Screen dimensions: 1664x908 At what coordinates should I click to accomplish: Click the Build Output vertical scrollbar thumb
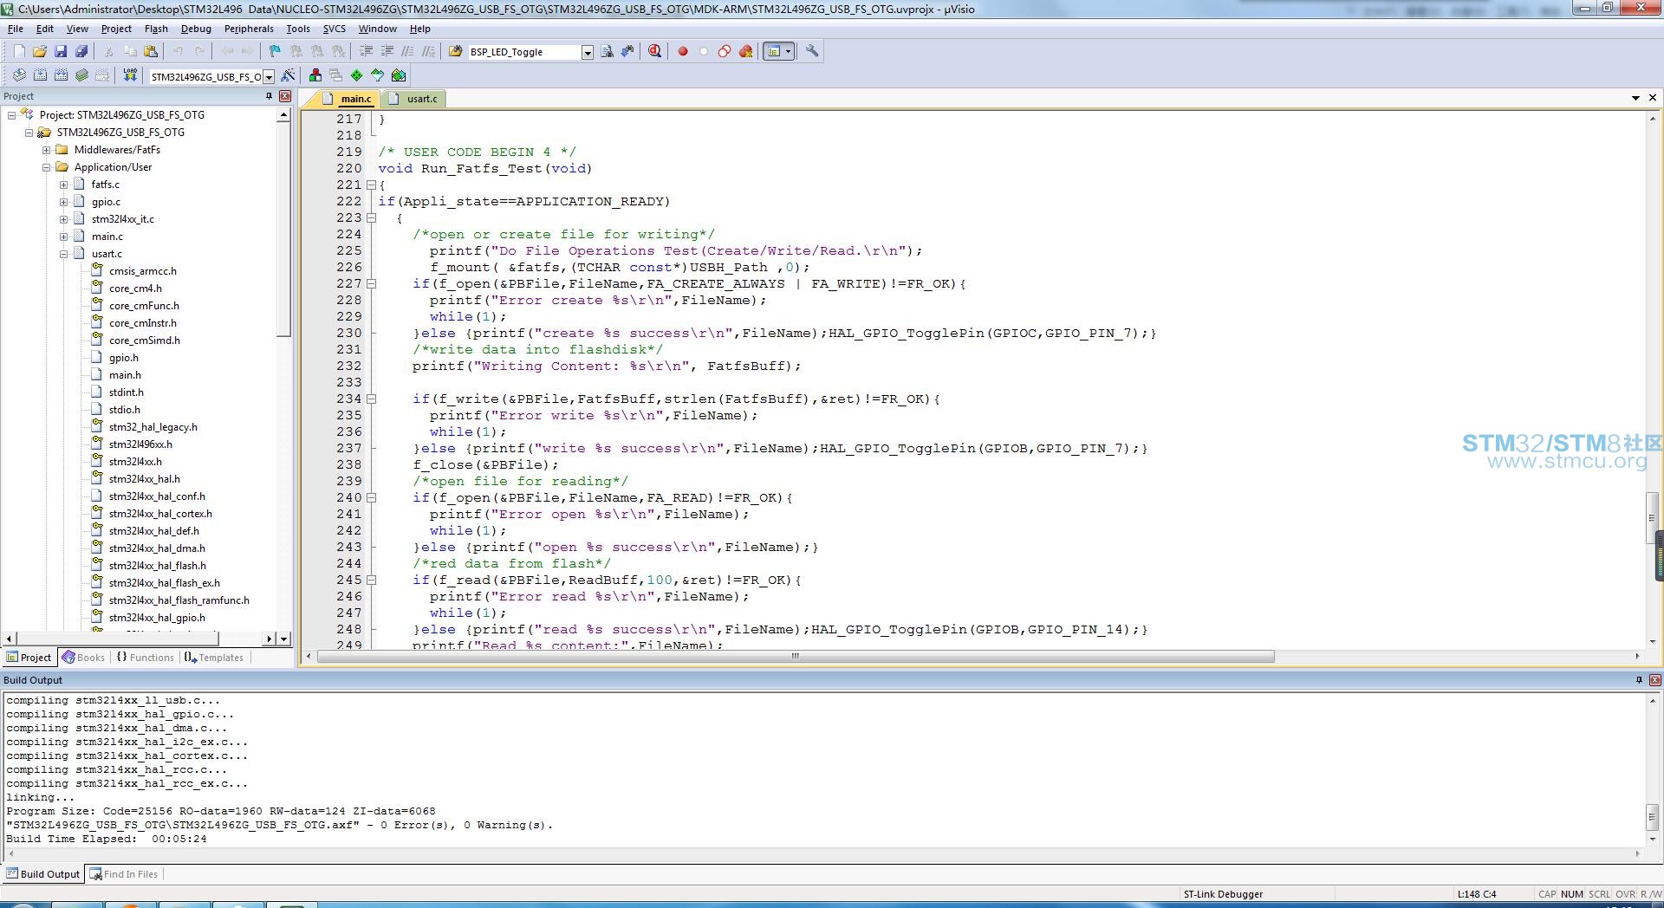[x=1652, y=816]
